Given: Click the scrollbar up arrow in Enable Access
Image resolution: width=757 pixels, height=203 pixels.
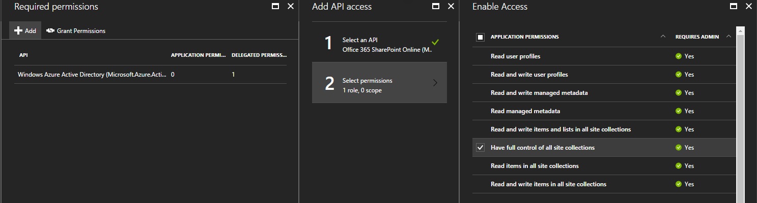Looking at the screenshot, I should click(741, 31).
